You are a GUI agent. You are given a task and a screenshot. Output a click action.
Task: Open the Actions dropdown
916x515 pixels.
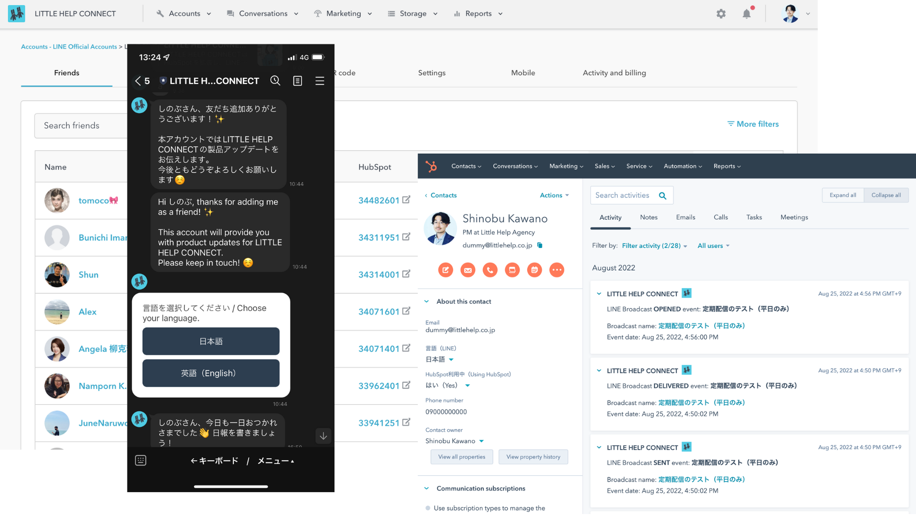[554, 195]
